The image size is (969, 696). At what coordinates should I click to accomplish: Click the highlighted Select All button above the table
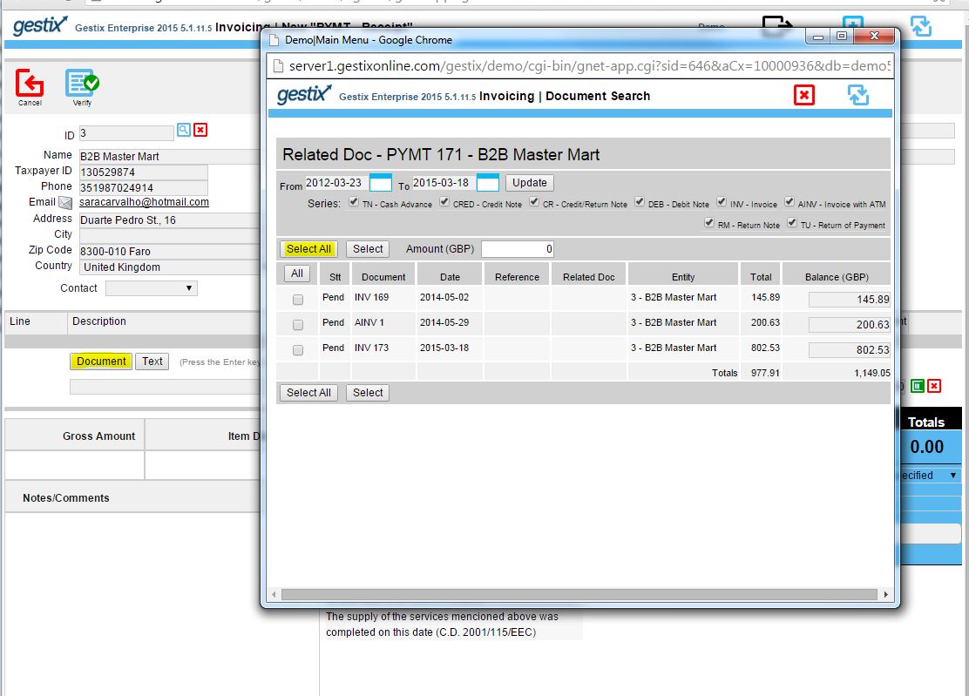[308, 249]
